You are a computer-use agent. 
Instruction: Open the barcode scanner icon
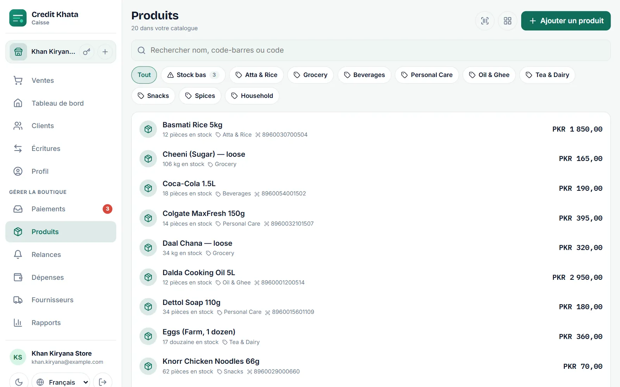click(485, 21)
